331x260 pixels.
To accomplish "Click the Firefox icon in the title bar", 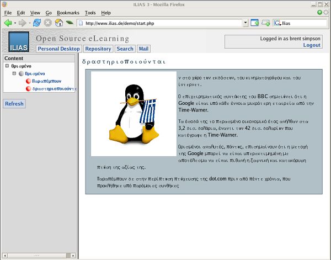I will [x=4, y=4].
